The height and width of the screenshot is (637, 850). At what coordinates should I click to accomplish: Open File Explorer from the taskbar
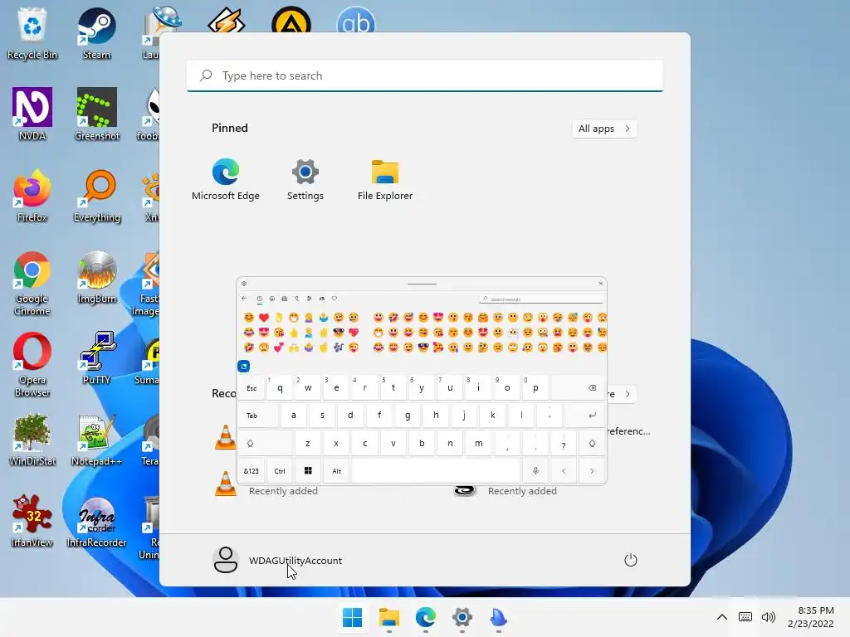(x=389, y=617)
